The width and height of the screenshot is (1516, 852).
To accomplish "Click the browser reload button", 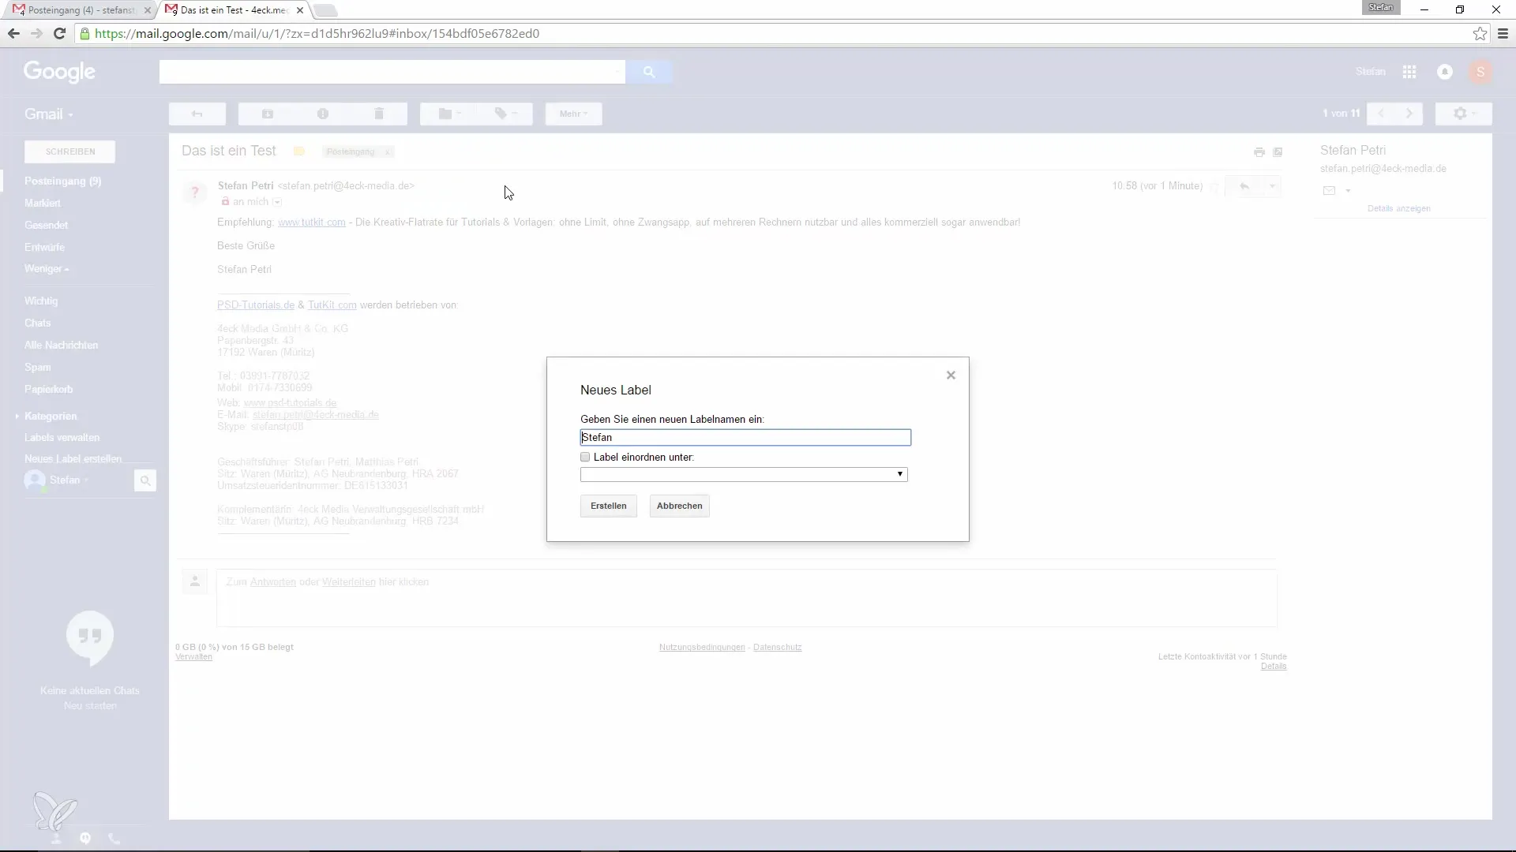I will click(x=59, y=33).
